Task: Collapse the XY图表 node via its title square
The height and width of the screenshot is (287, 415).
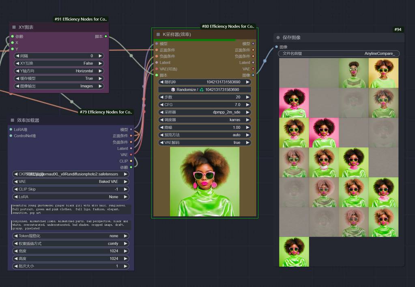Action: pyautogui.click(x=14, y=27)
